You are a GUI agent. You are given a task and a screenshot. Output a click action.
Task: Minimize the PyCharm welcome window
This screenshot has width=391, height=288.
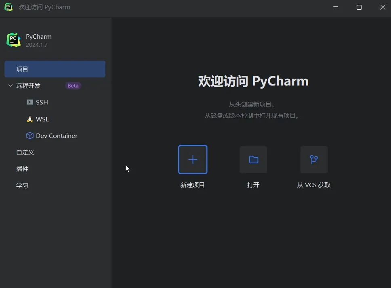tap(336, 7)
